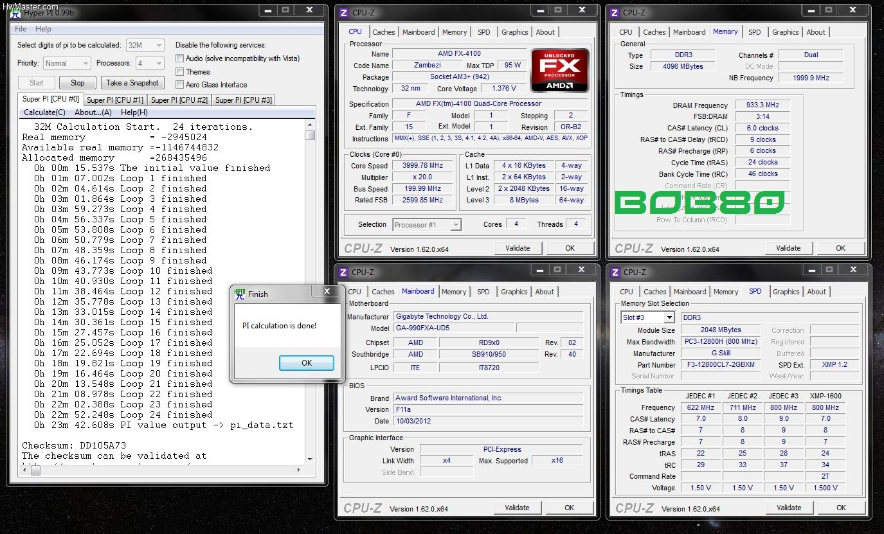Open the digits of pi 32M dropdown
The height and width of the screenshot is (534, 884).
145,45
